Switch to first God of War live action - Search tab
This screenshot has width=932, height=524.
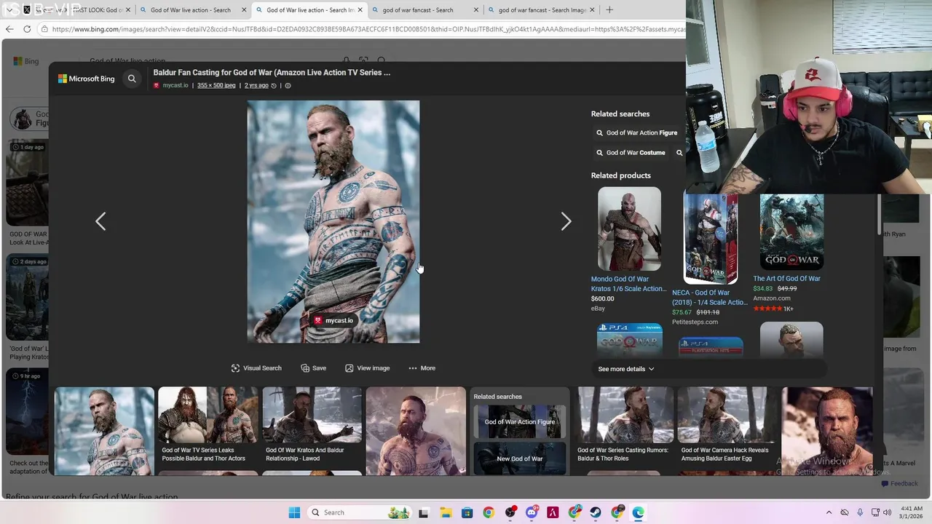point(191,10)
